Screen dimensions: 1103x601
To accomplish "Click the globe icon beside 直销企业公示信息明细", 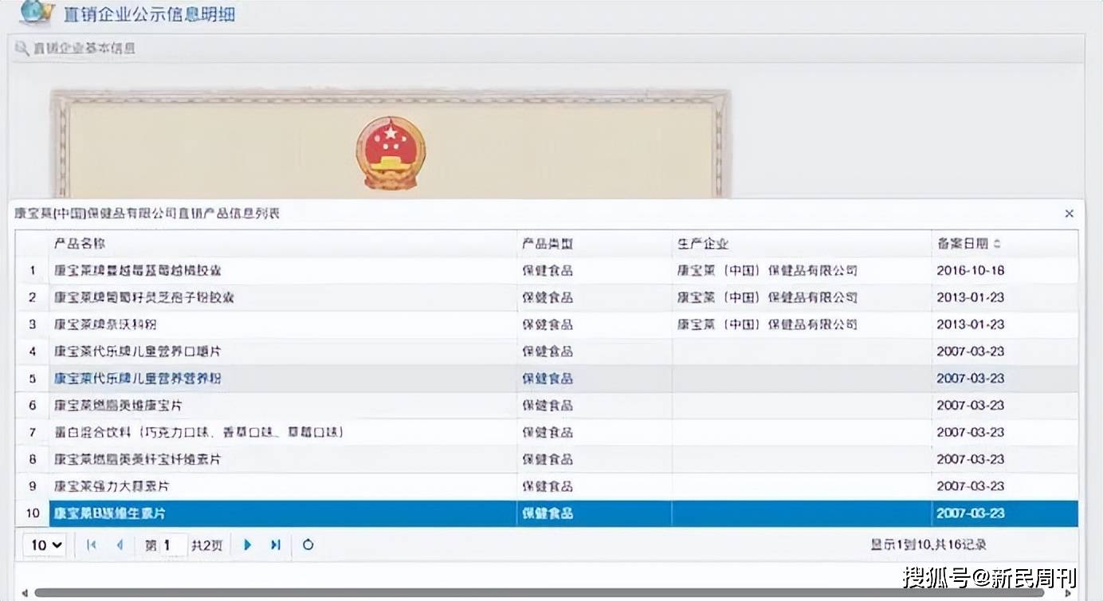I will [x=37, y=12].
